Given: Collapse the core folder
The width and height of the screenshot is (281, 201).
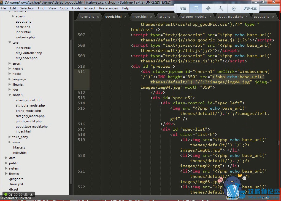Looking at the screenshot, I should 10,43.
